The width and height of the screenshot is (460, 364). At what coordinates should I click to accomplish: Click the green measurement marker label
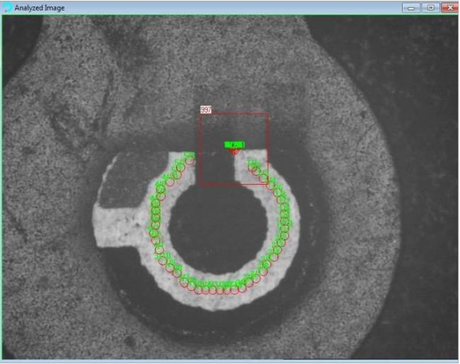pyautogui.click(x=234, y=144)
